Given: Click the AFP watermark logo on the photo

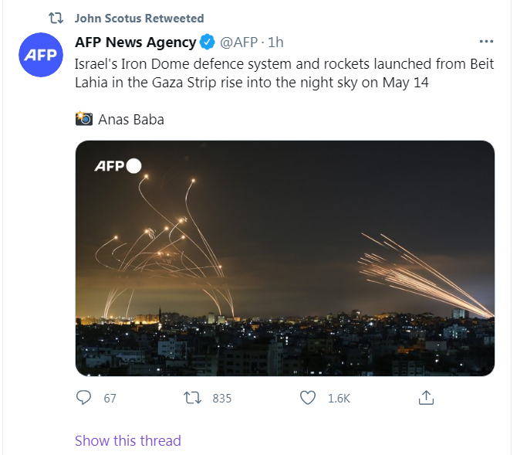Looking at the screenshot, I should 117,166.
